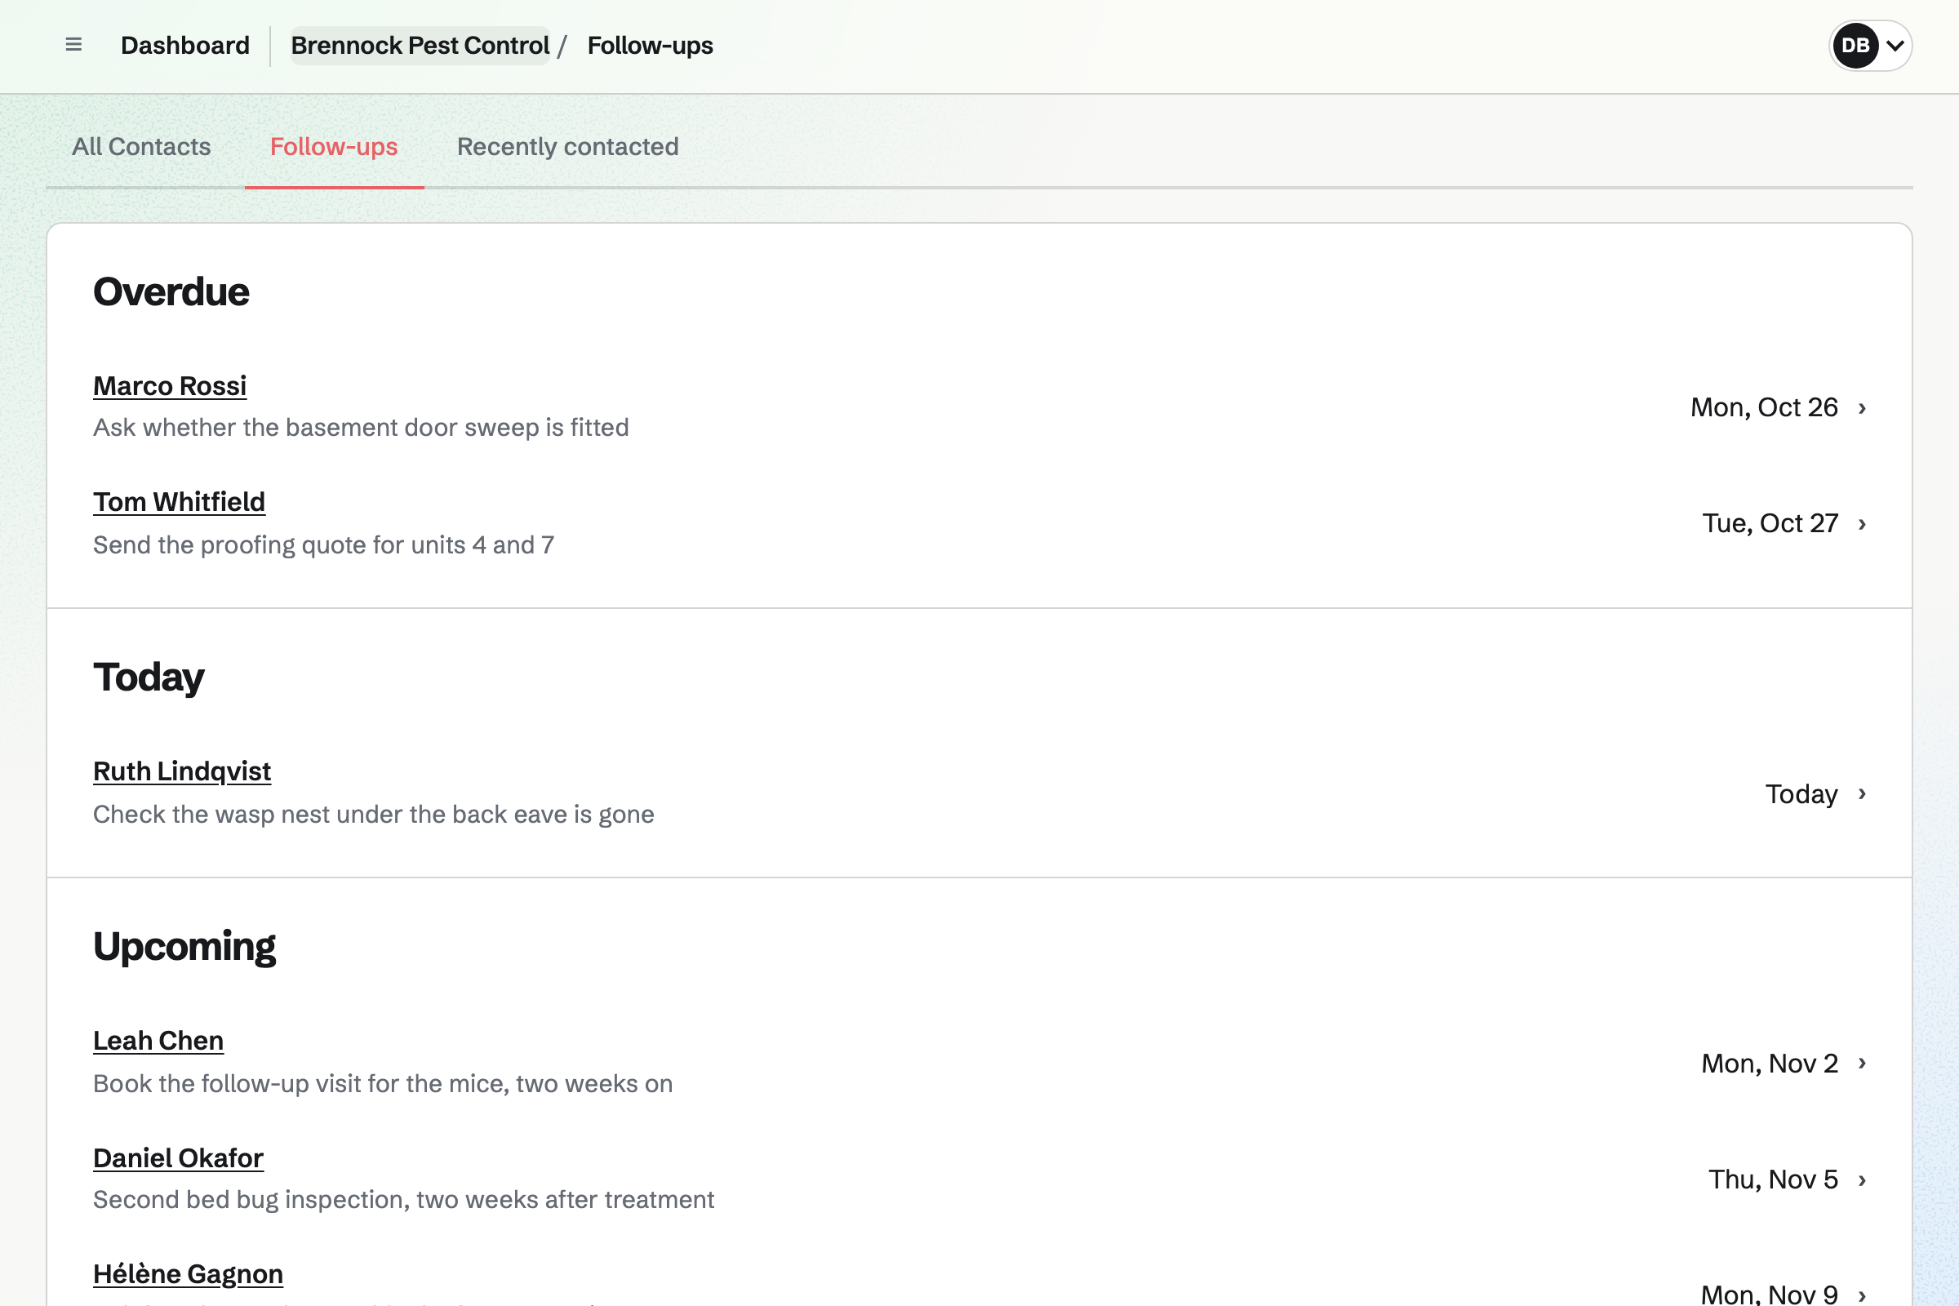
Task: Click 'Check the wasp nest under the back eave is gone'
Action: 373,814
